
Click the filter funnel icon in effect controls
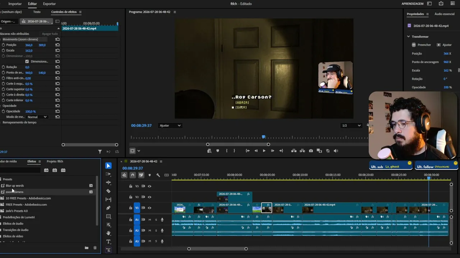pos(100,152)
